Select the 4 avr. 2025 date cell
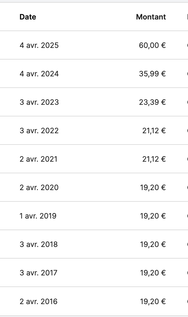 pos(39,45)
